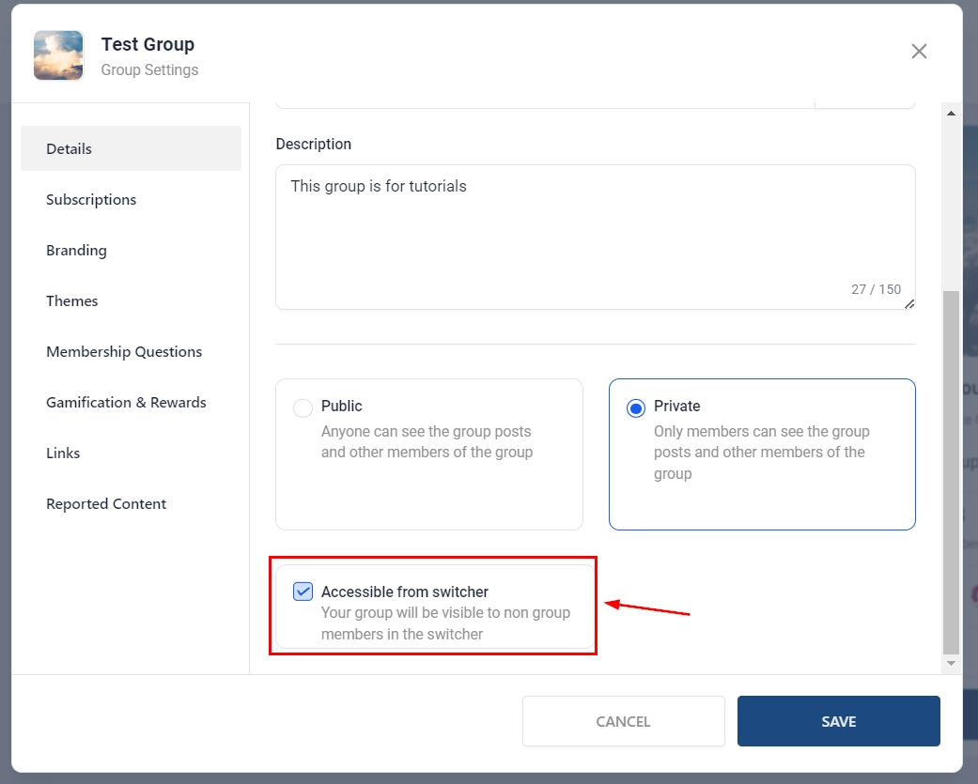Screen dimensions: 978x784
Task: Select the Public group radio button
Action: pyautogui.click(x=303, y=408)
